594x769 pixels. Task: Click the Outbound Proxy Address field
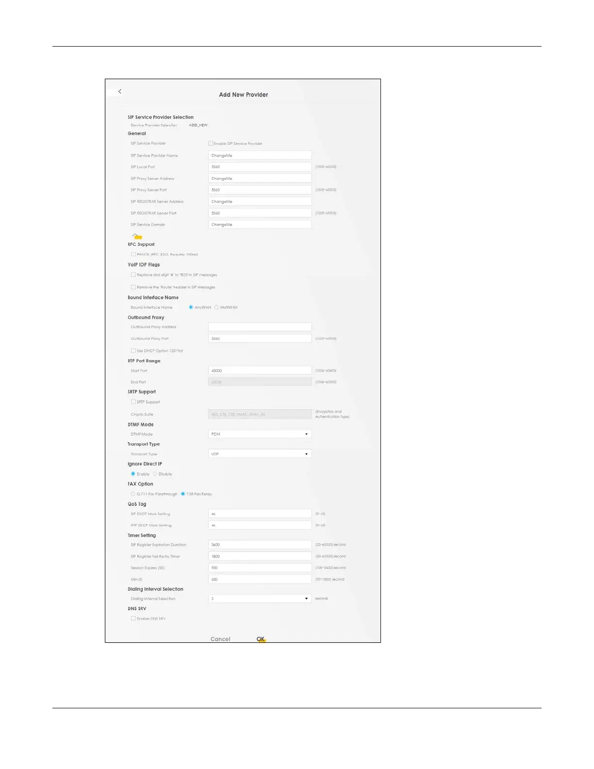pyautogui.click(x=260, y=327)
